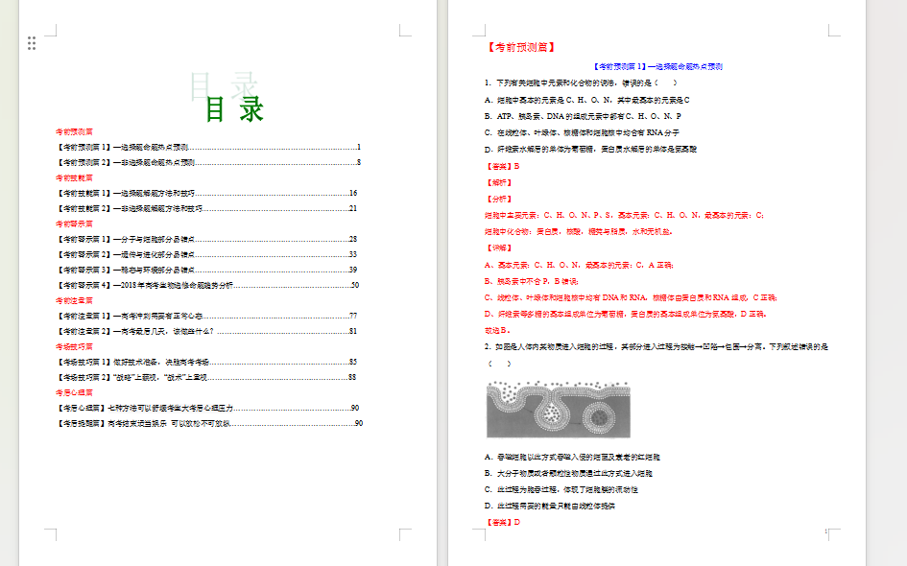Open contents entry 【考前预测篇 1】 leading to page 1

tap(208, 147)
